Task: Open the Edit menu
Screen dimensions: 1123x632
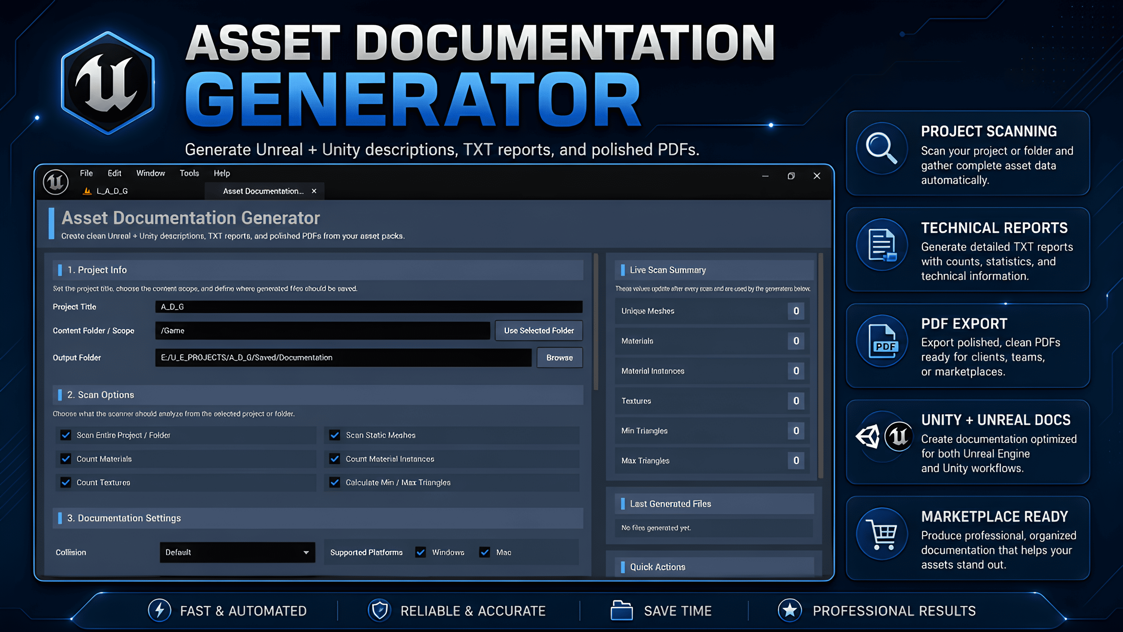Action: tap(115, 173)
